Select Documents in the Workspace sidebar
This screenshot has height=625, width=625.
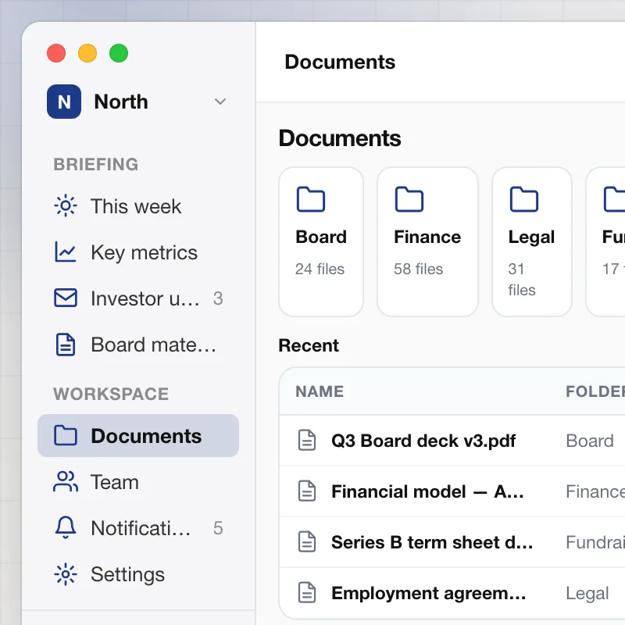click(138, 435)
